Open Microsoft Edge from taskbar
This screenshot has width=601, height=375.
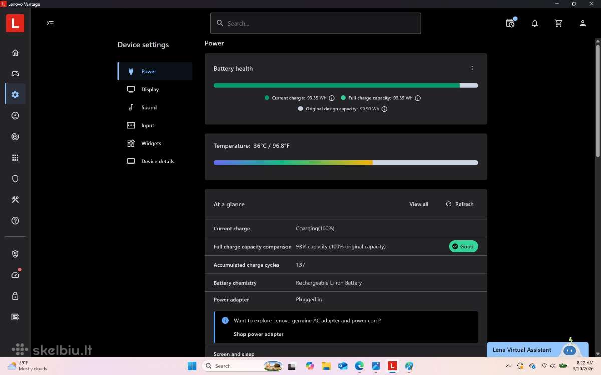tap(359, 366)
